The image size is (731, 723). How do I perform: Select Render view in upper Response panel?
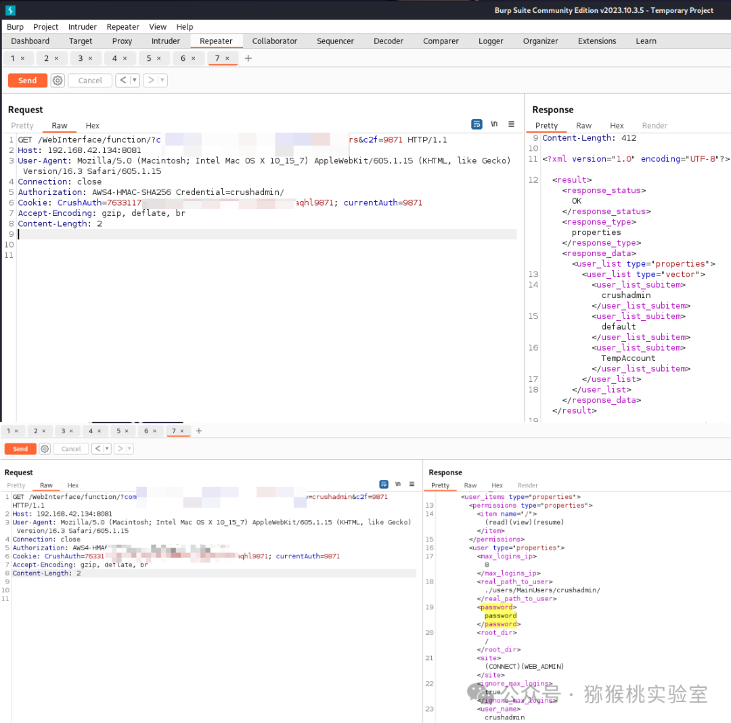point(655,125)
